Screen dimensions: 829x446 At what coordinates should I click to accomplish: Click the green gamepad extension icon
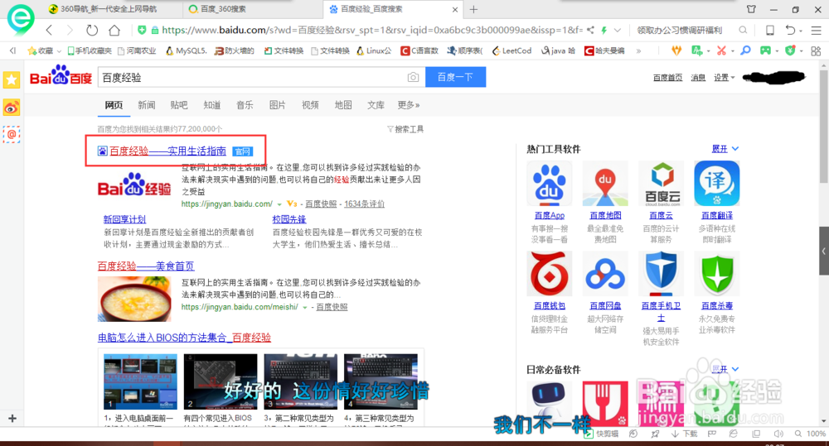[x=765, y=50]
